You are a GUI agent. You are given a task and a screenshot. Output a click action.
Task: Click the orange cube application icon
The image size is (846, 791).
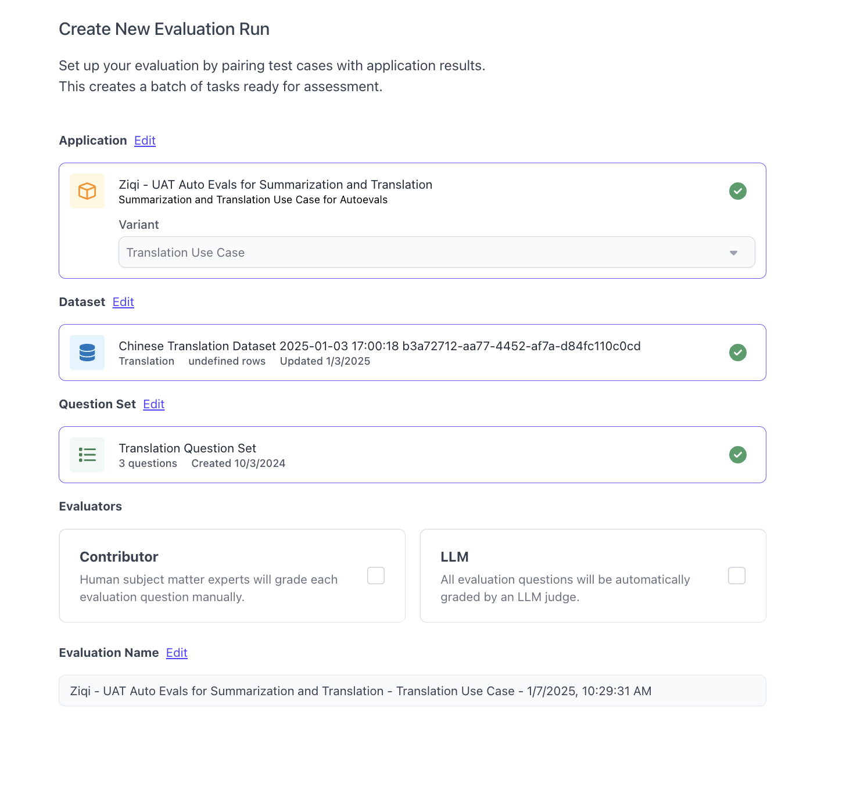(87, 191)
